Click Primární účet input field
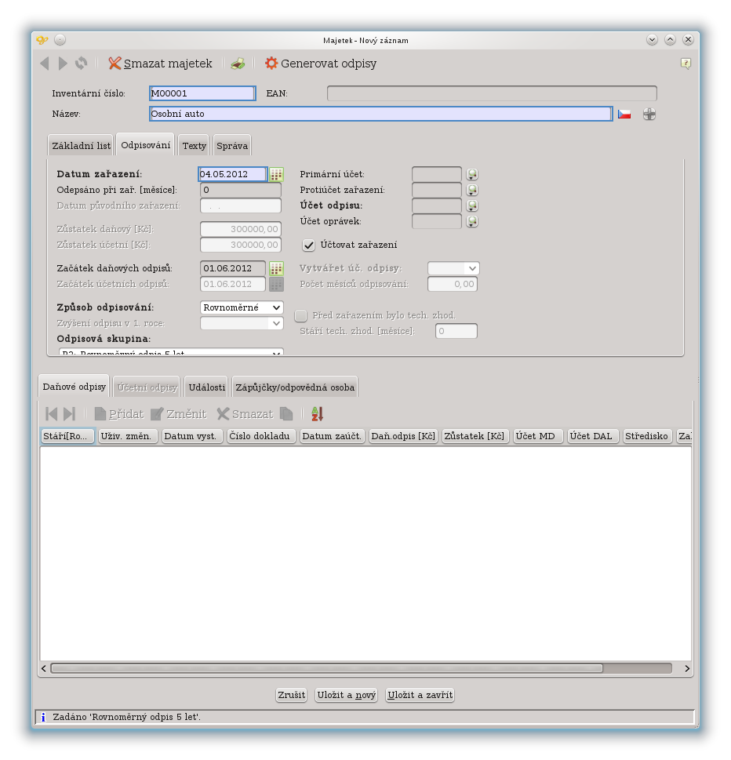The image size is (731, 760). (x=437, y=174)
